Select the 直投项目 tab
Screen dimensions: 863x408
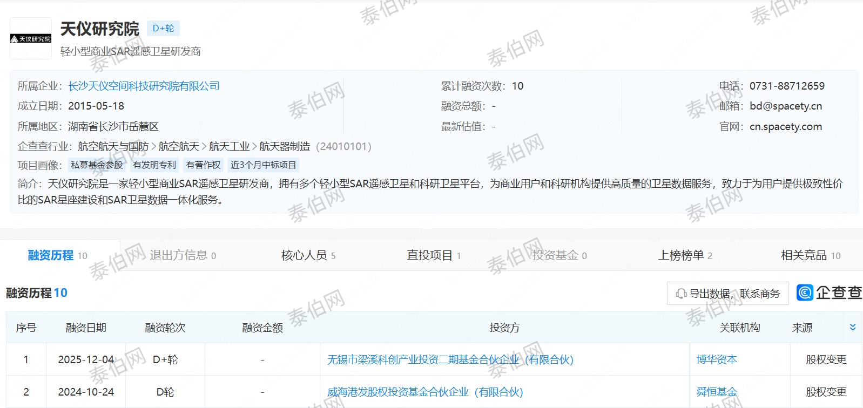[x=433, y=255]
